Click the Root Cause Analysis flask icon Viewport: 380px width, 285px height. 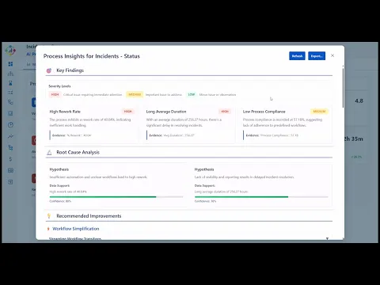pyautogui.click(x=49, y=153)
